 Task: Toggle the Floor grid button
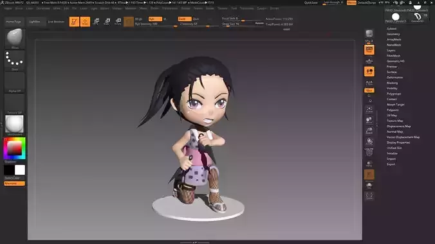pos(369,60)
